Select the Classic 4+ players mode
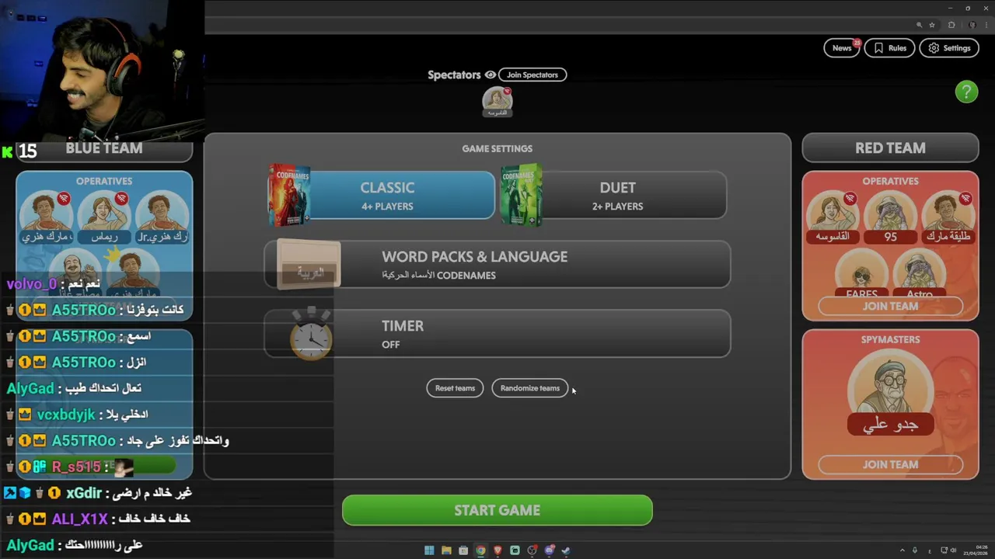Image resolution: width=995 pixels, height=559 pixels. click(387, 196)
